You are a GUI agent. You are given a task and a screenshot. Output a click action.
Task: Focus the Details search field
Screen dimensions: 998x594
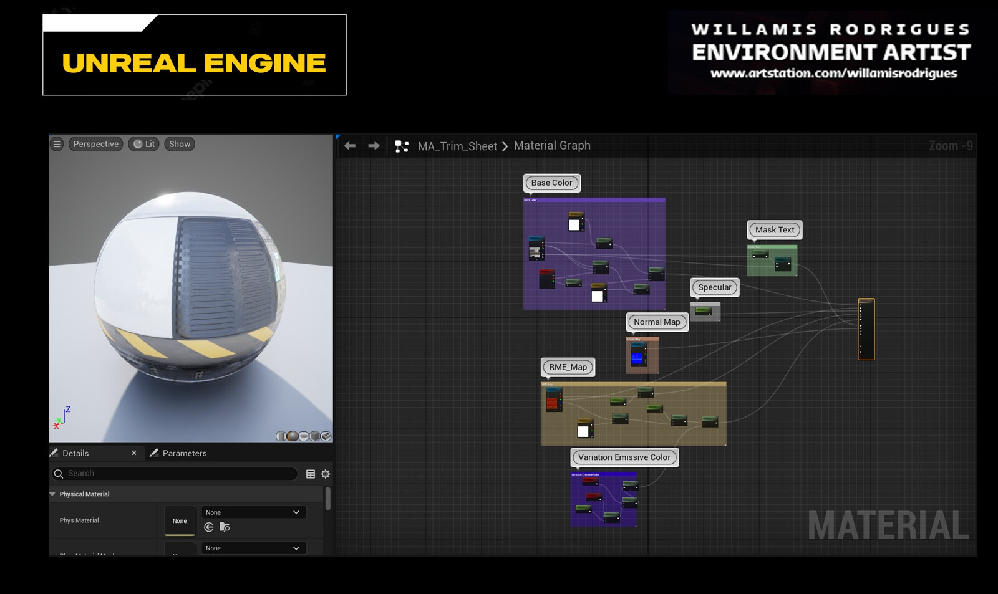coord(175,474)
